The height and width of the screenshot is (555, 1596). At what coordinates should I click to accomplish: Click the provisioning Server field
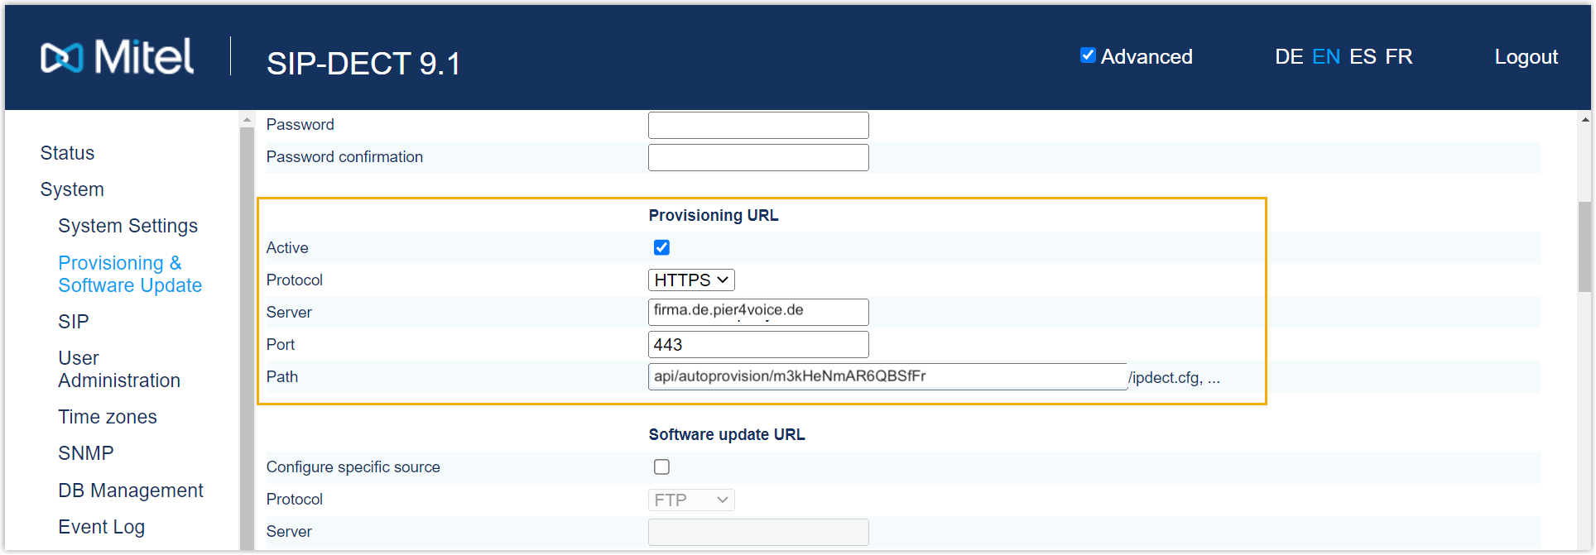[757, 312]
